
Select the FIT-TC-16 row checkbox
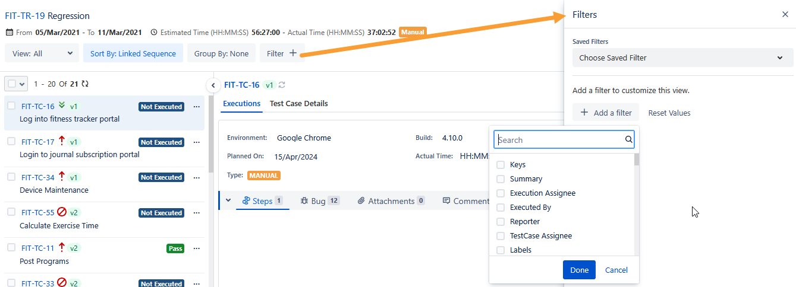pyautogui.click(x=11, y=106)
